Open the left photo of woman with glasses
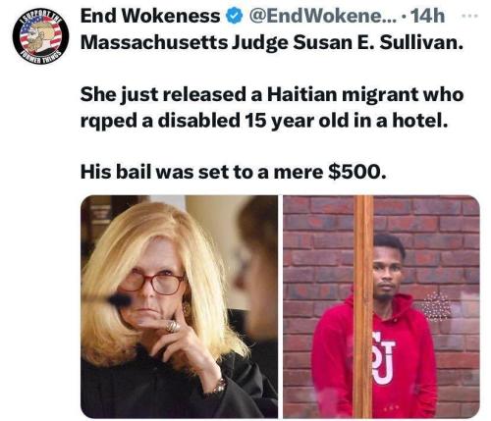This screenshot has width=491, height=421. (179, 307)
